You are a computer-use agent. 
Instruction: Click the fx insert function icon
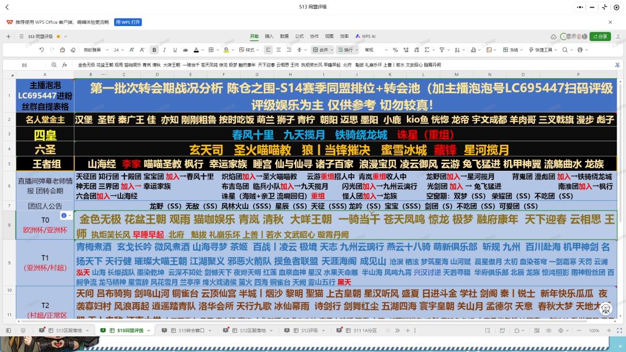pyautogui.click(x=65, y=65)
